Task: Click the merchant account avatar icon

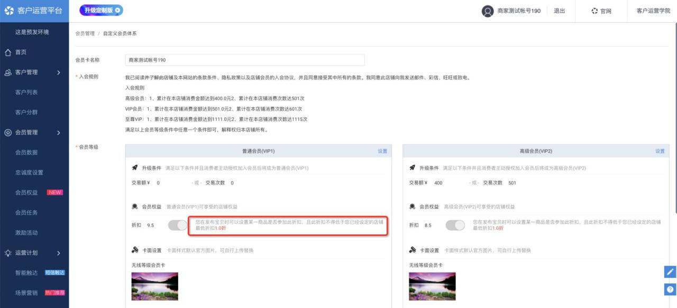Action: [x=488, y=11]
